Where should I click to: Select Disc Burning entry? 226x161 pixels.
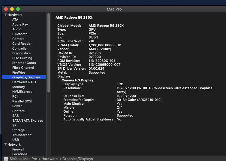(22, 58)
